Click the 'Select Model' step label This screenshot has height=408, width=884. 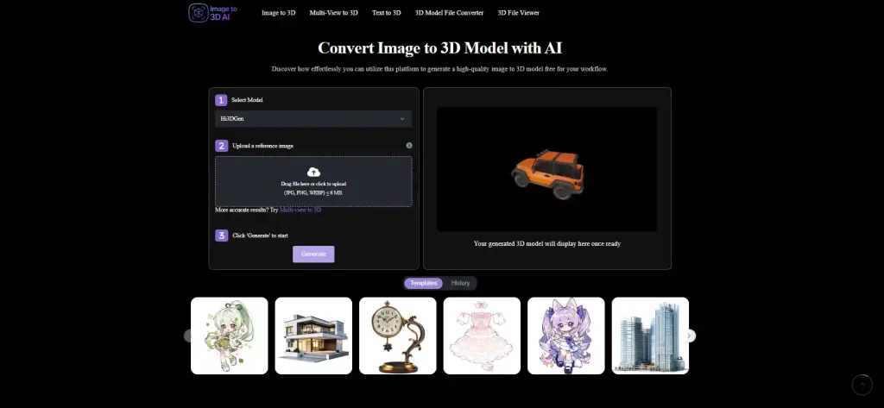click(x=247, y=100)
